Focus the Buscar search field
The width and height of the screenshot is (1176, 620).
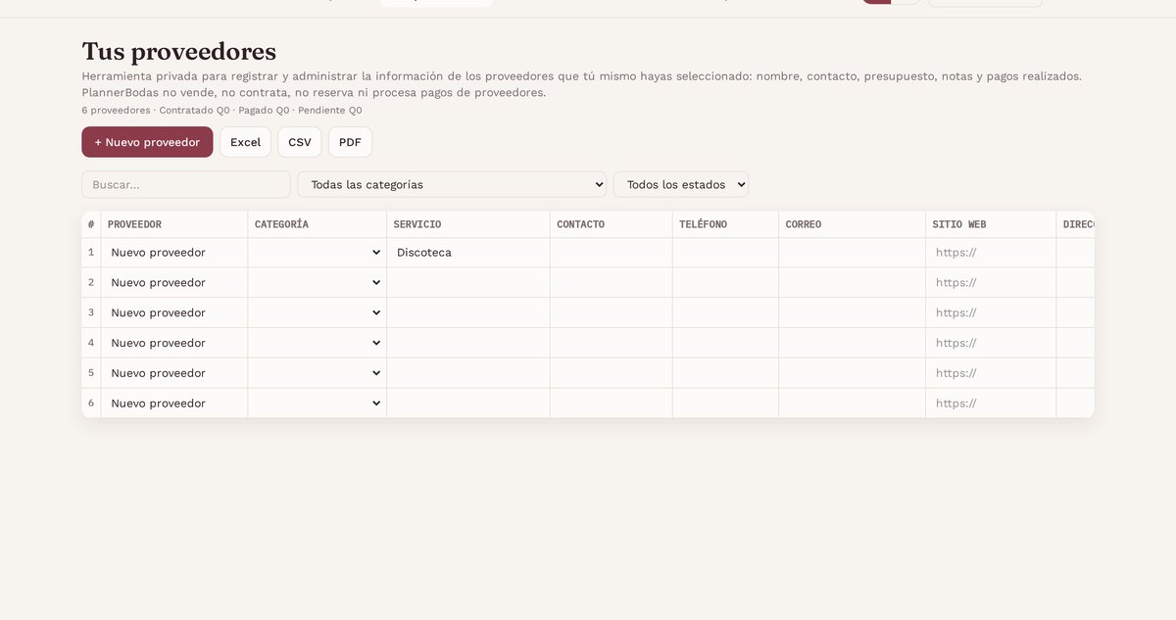(186, 184)
